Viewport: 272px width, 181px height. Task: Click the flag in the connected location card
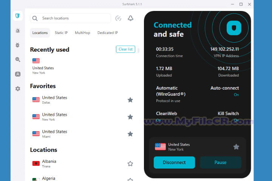[x=160, y=147]
